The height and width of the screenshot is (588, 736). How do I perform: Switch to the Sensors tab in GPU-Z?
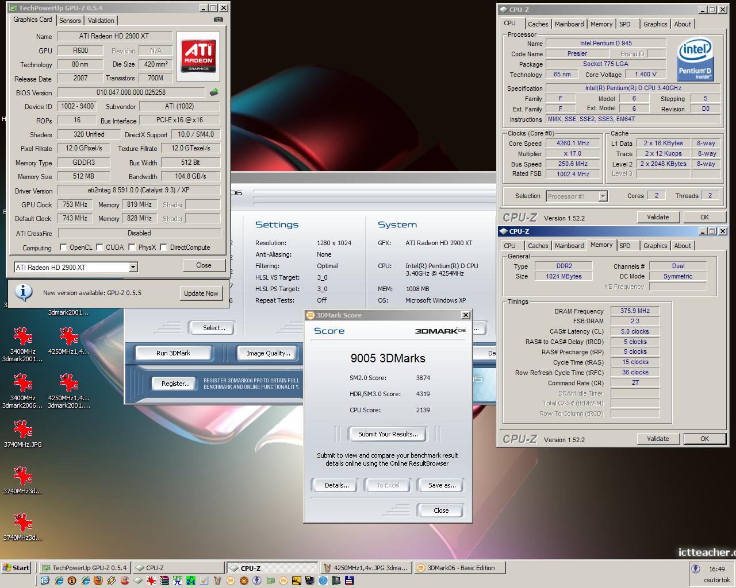pyautogui.click(x=70, y=21)
